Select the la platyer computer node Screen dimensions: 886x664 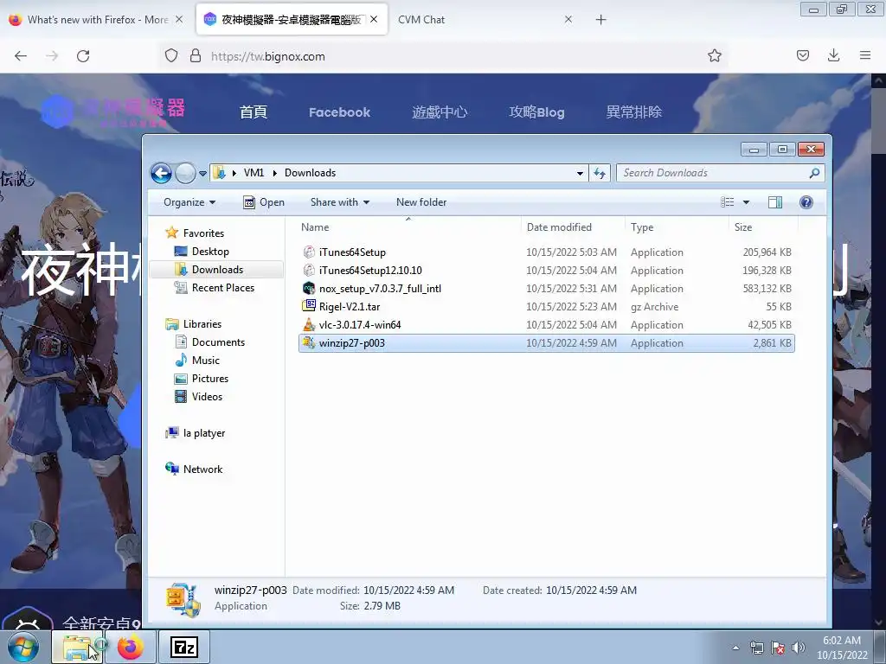pos(204,433)
